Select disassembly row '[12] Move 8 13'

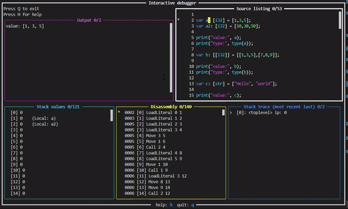tap(147, 182)
